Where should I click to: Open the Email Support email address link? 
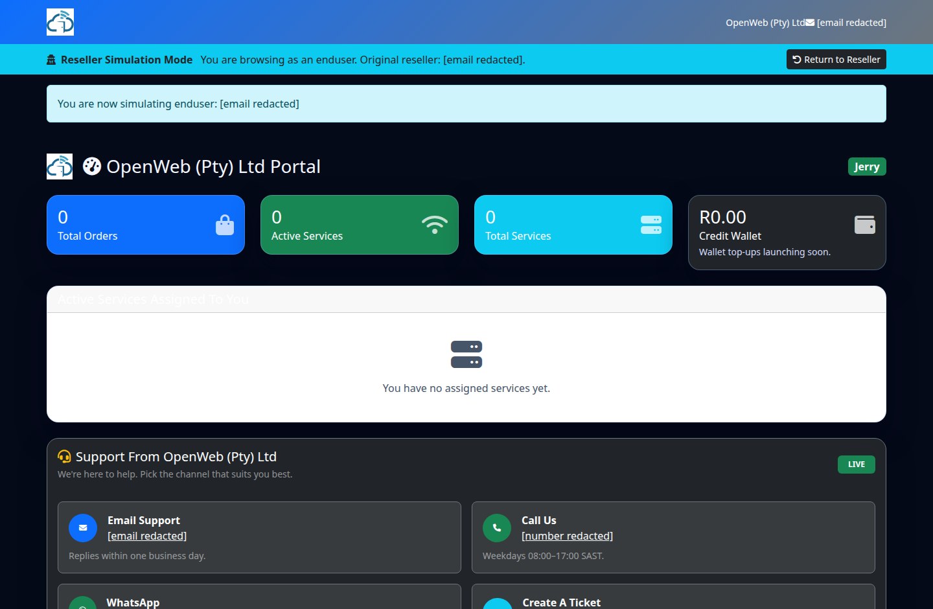(x=147, y=536)
